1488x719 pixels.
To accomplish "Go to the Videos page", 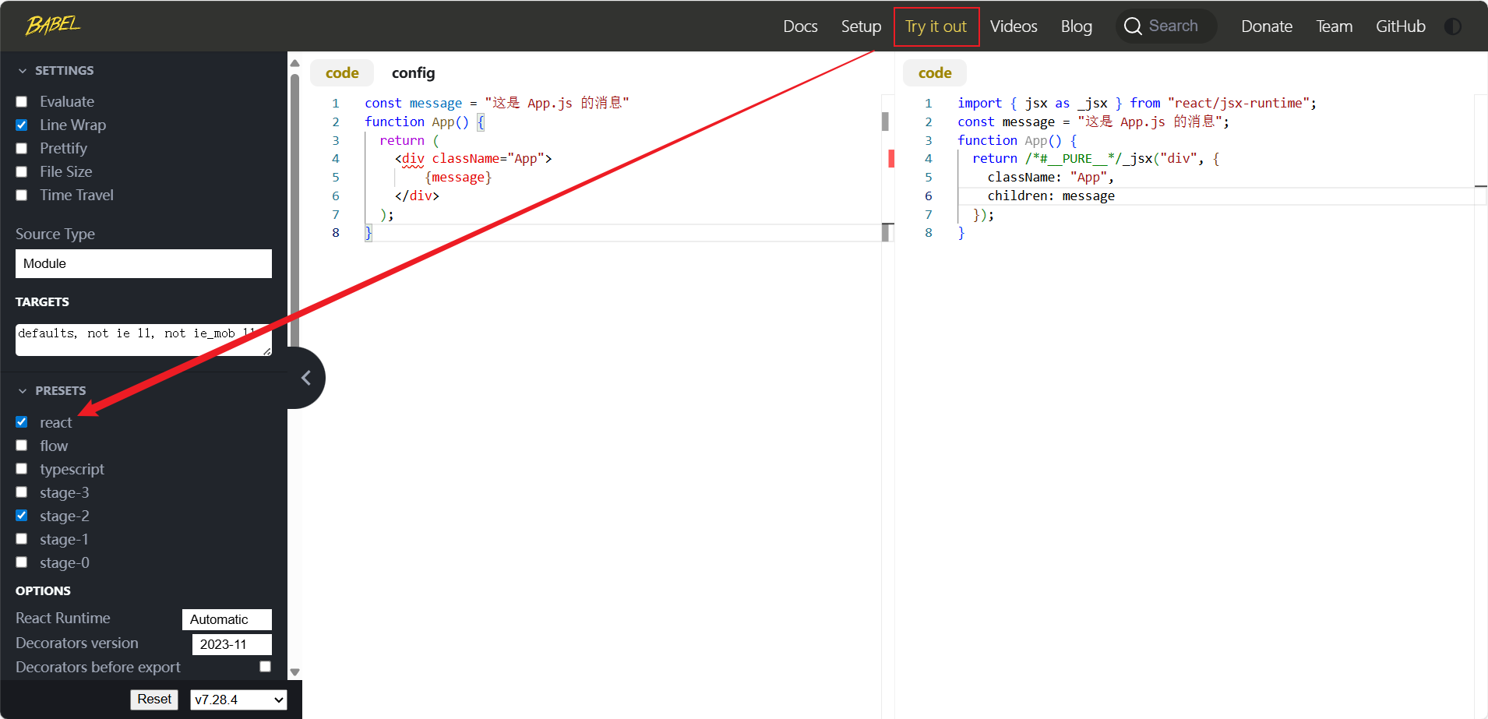I will click(1014, 26).
